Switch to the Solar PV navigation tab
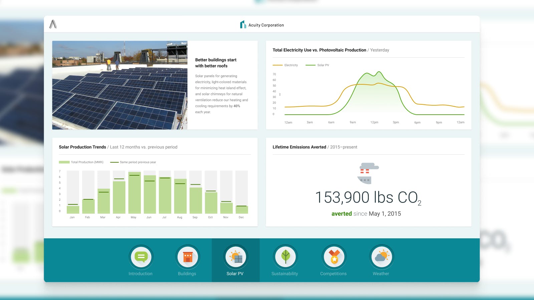 [236, 260]
